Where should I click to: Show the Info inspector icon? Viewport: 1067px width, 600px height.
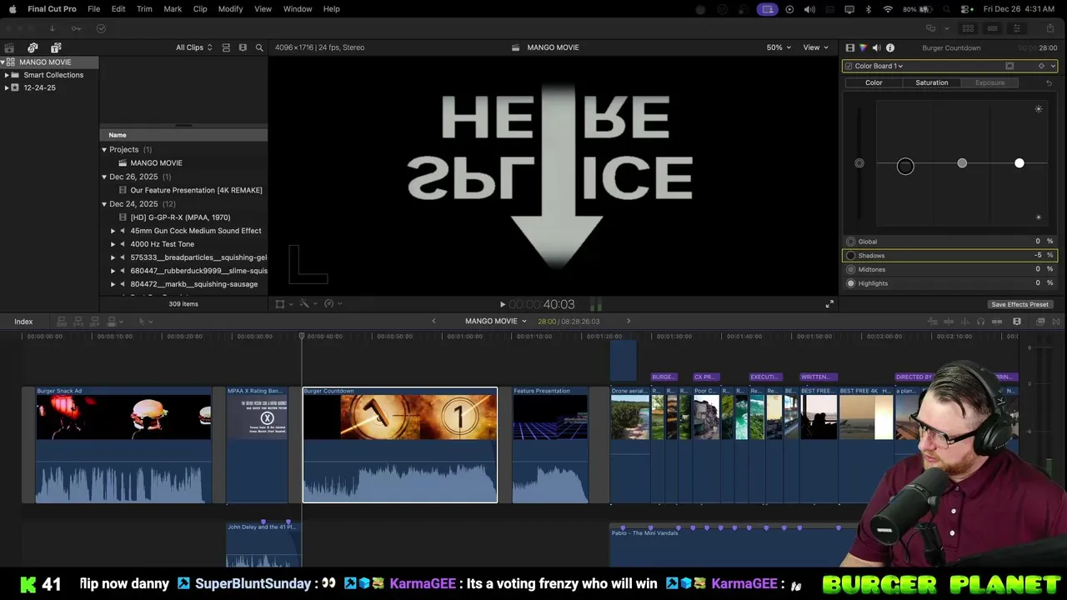(x=890, y=47)
